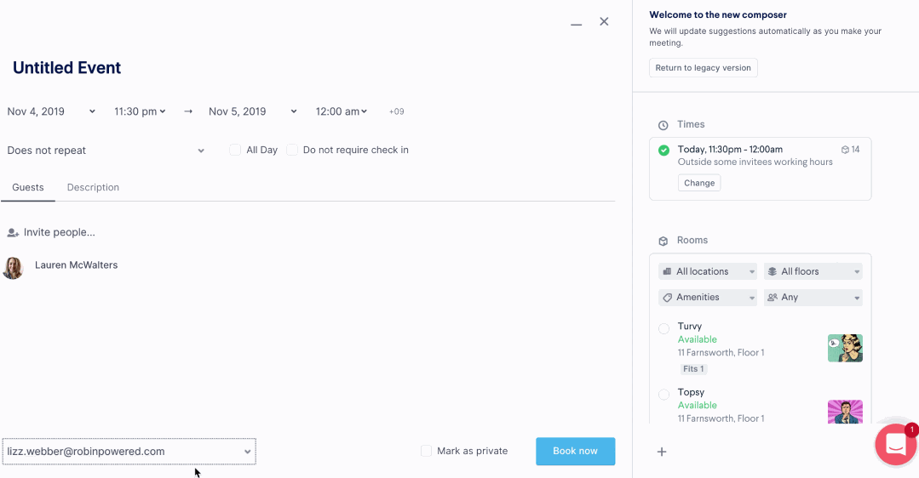Enable the All Day checkbox
Image resolution: width=919 pixels, height=478 pixels.
235,150
